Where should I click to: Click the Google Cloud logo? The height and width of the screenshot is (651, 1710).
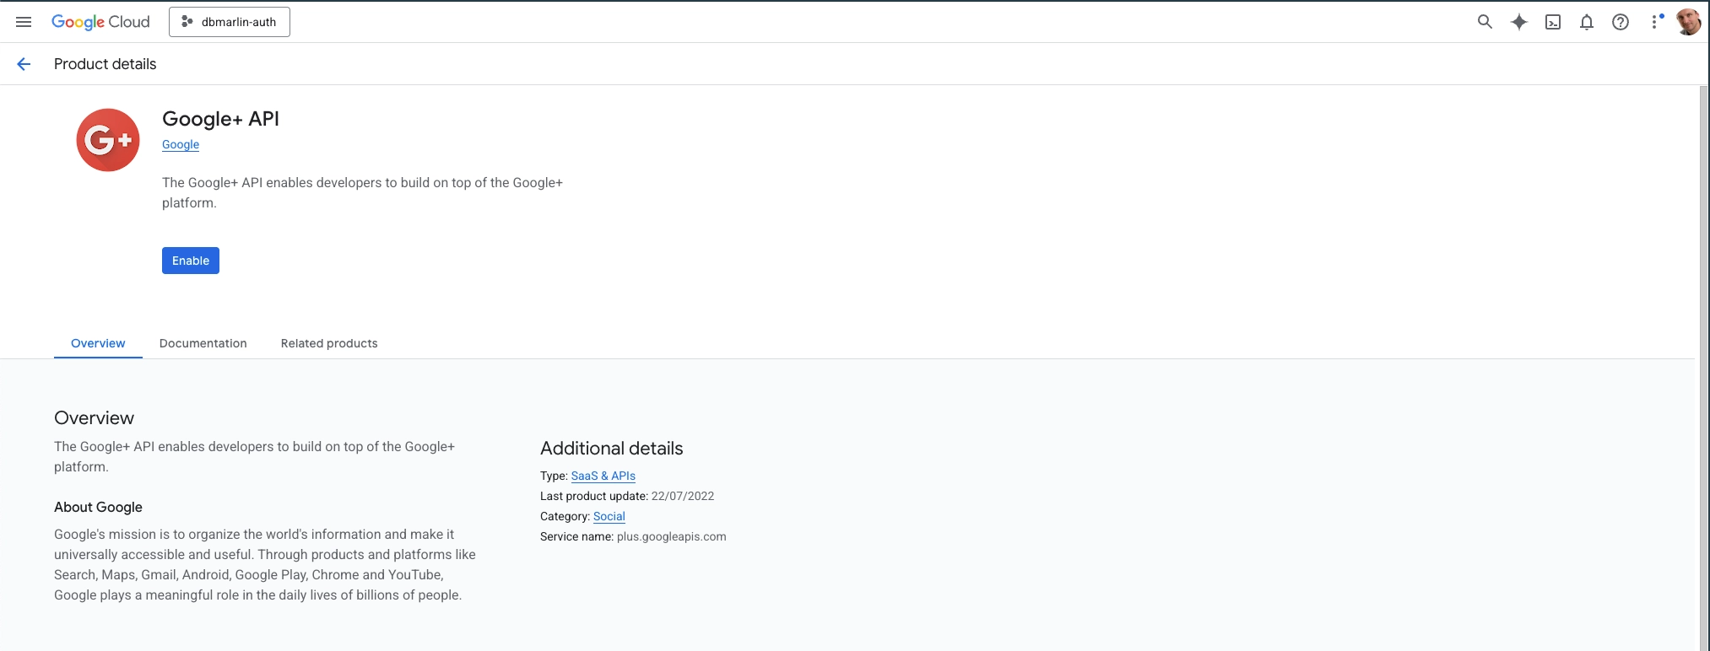pyautogui.click(x=100, y=22)
